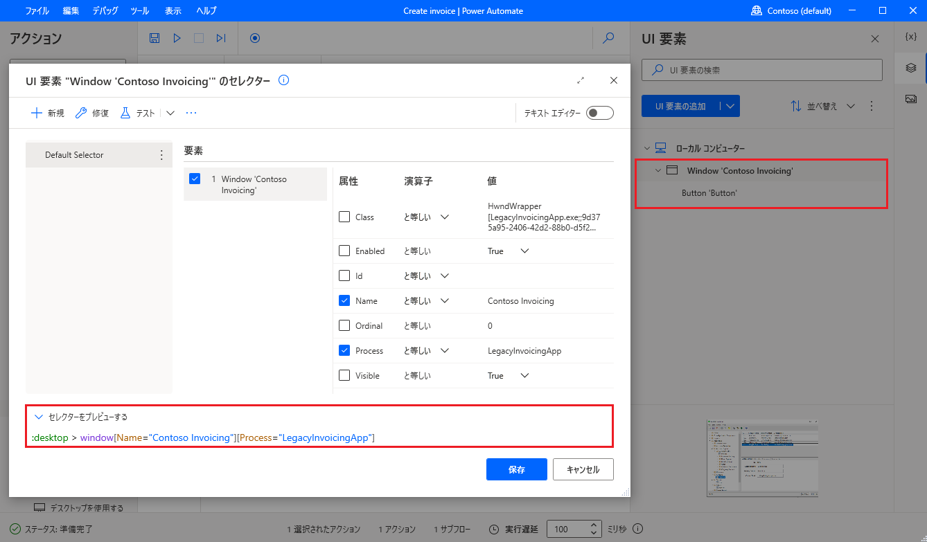The image size is (927, 542).
Task: Toggle the text editor switch
Action: [x=599, y=113]
